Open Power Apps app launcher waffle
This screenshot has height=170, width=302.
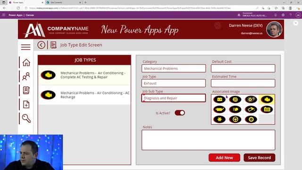[x=4, y=15]
